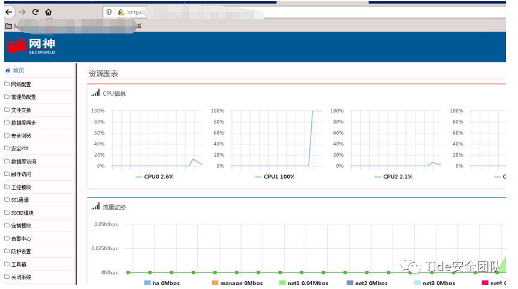Click the folder icon next to 安全FTP

(7, 148)
